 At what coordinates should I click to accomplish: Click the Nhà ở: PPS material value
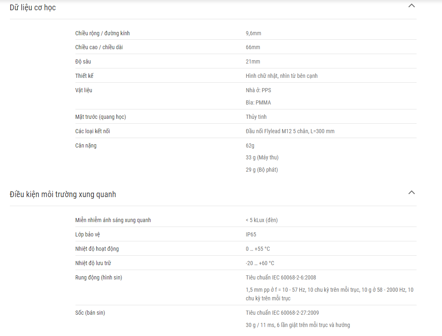tap(258, 90)
